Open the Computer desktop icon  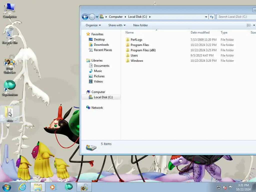tap(10, 10)
